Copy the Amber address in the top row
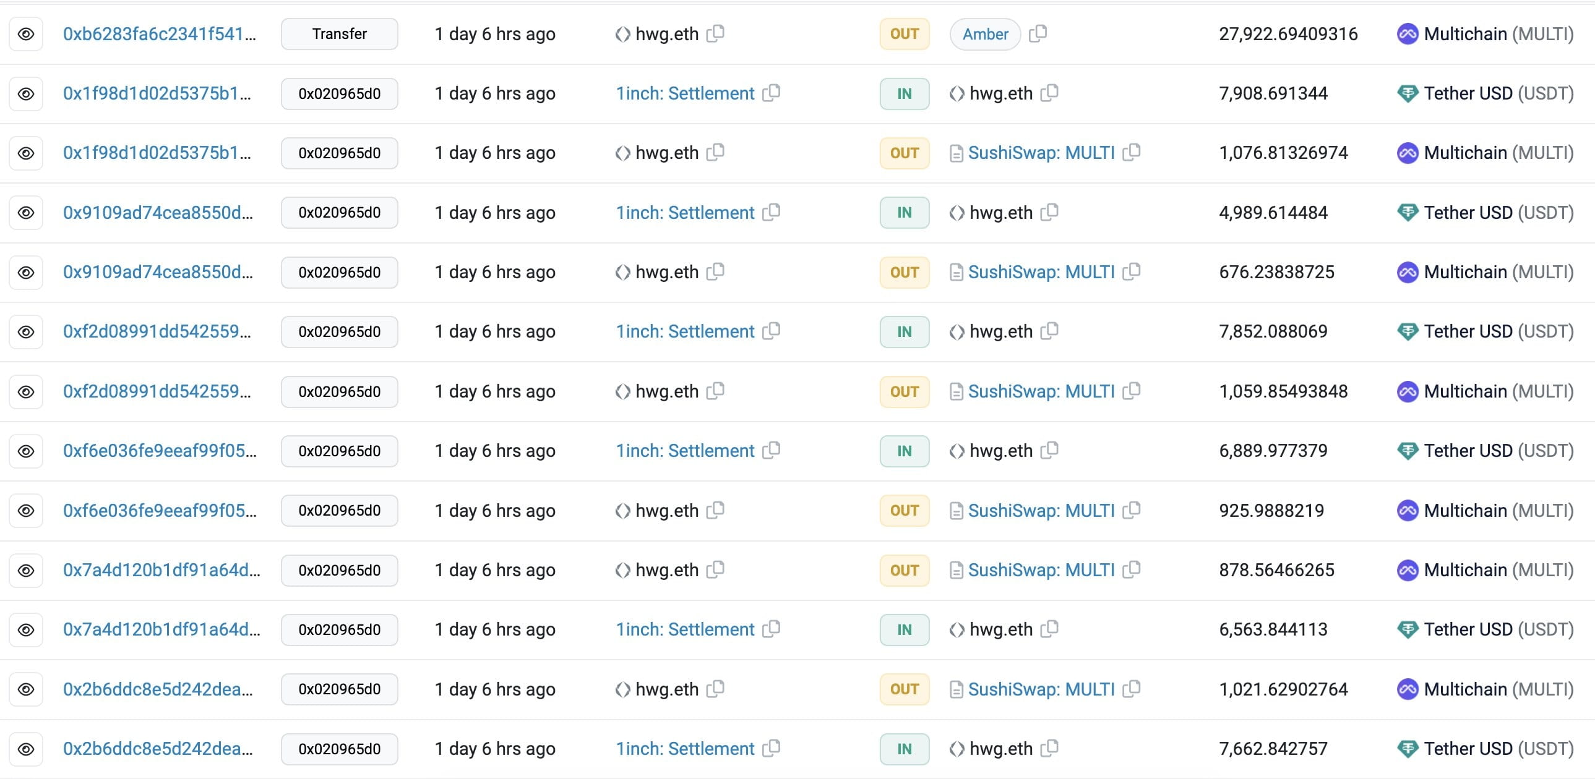Image resolution: width=1595 pixels, height=779 pixels. point(1038,33)
